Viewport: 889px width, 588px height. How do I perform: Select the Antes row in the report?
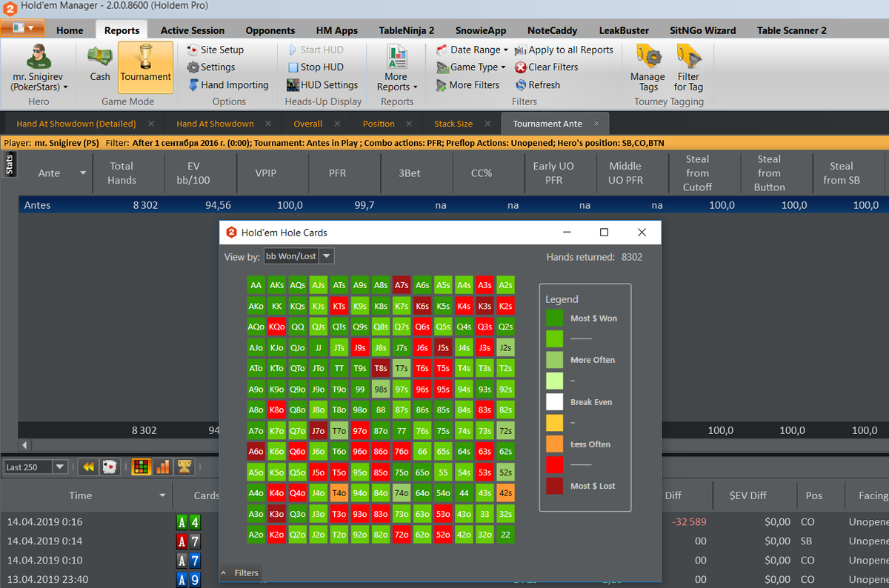pyautogui.click(x=453, y=205)
